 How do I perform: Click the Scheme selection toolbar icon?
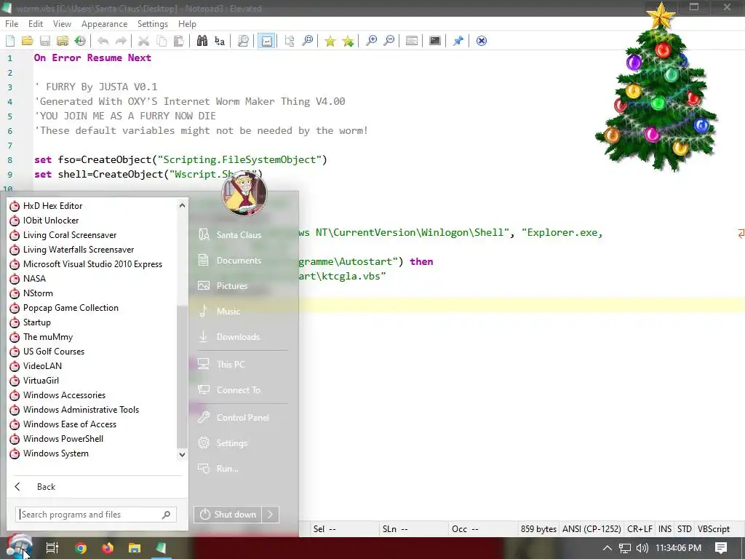click(290, 41)
